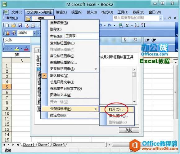Click the Name (命名) text field
This screenshot has height=154, width=180.
point(82,36)
